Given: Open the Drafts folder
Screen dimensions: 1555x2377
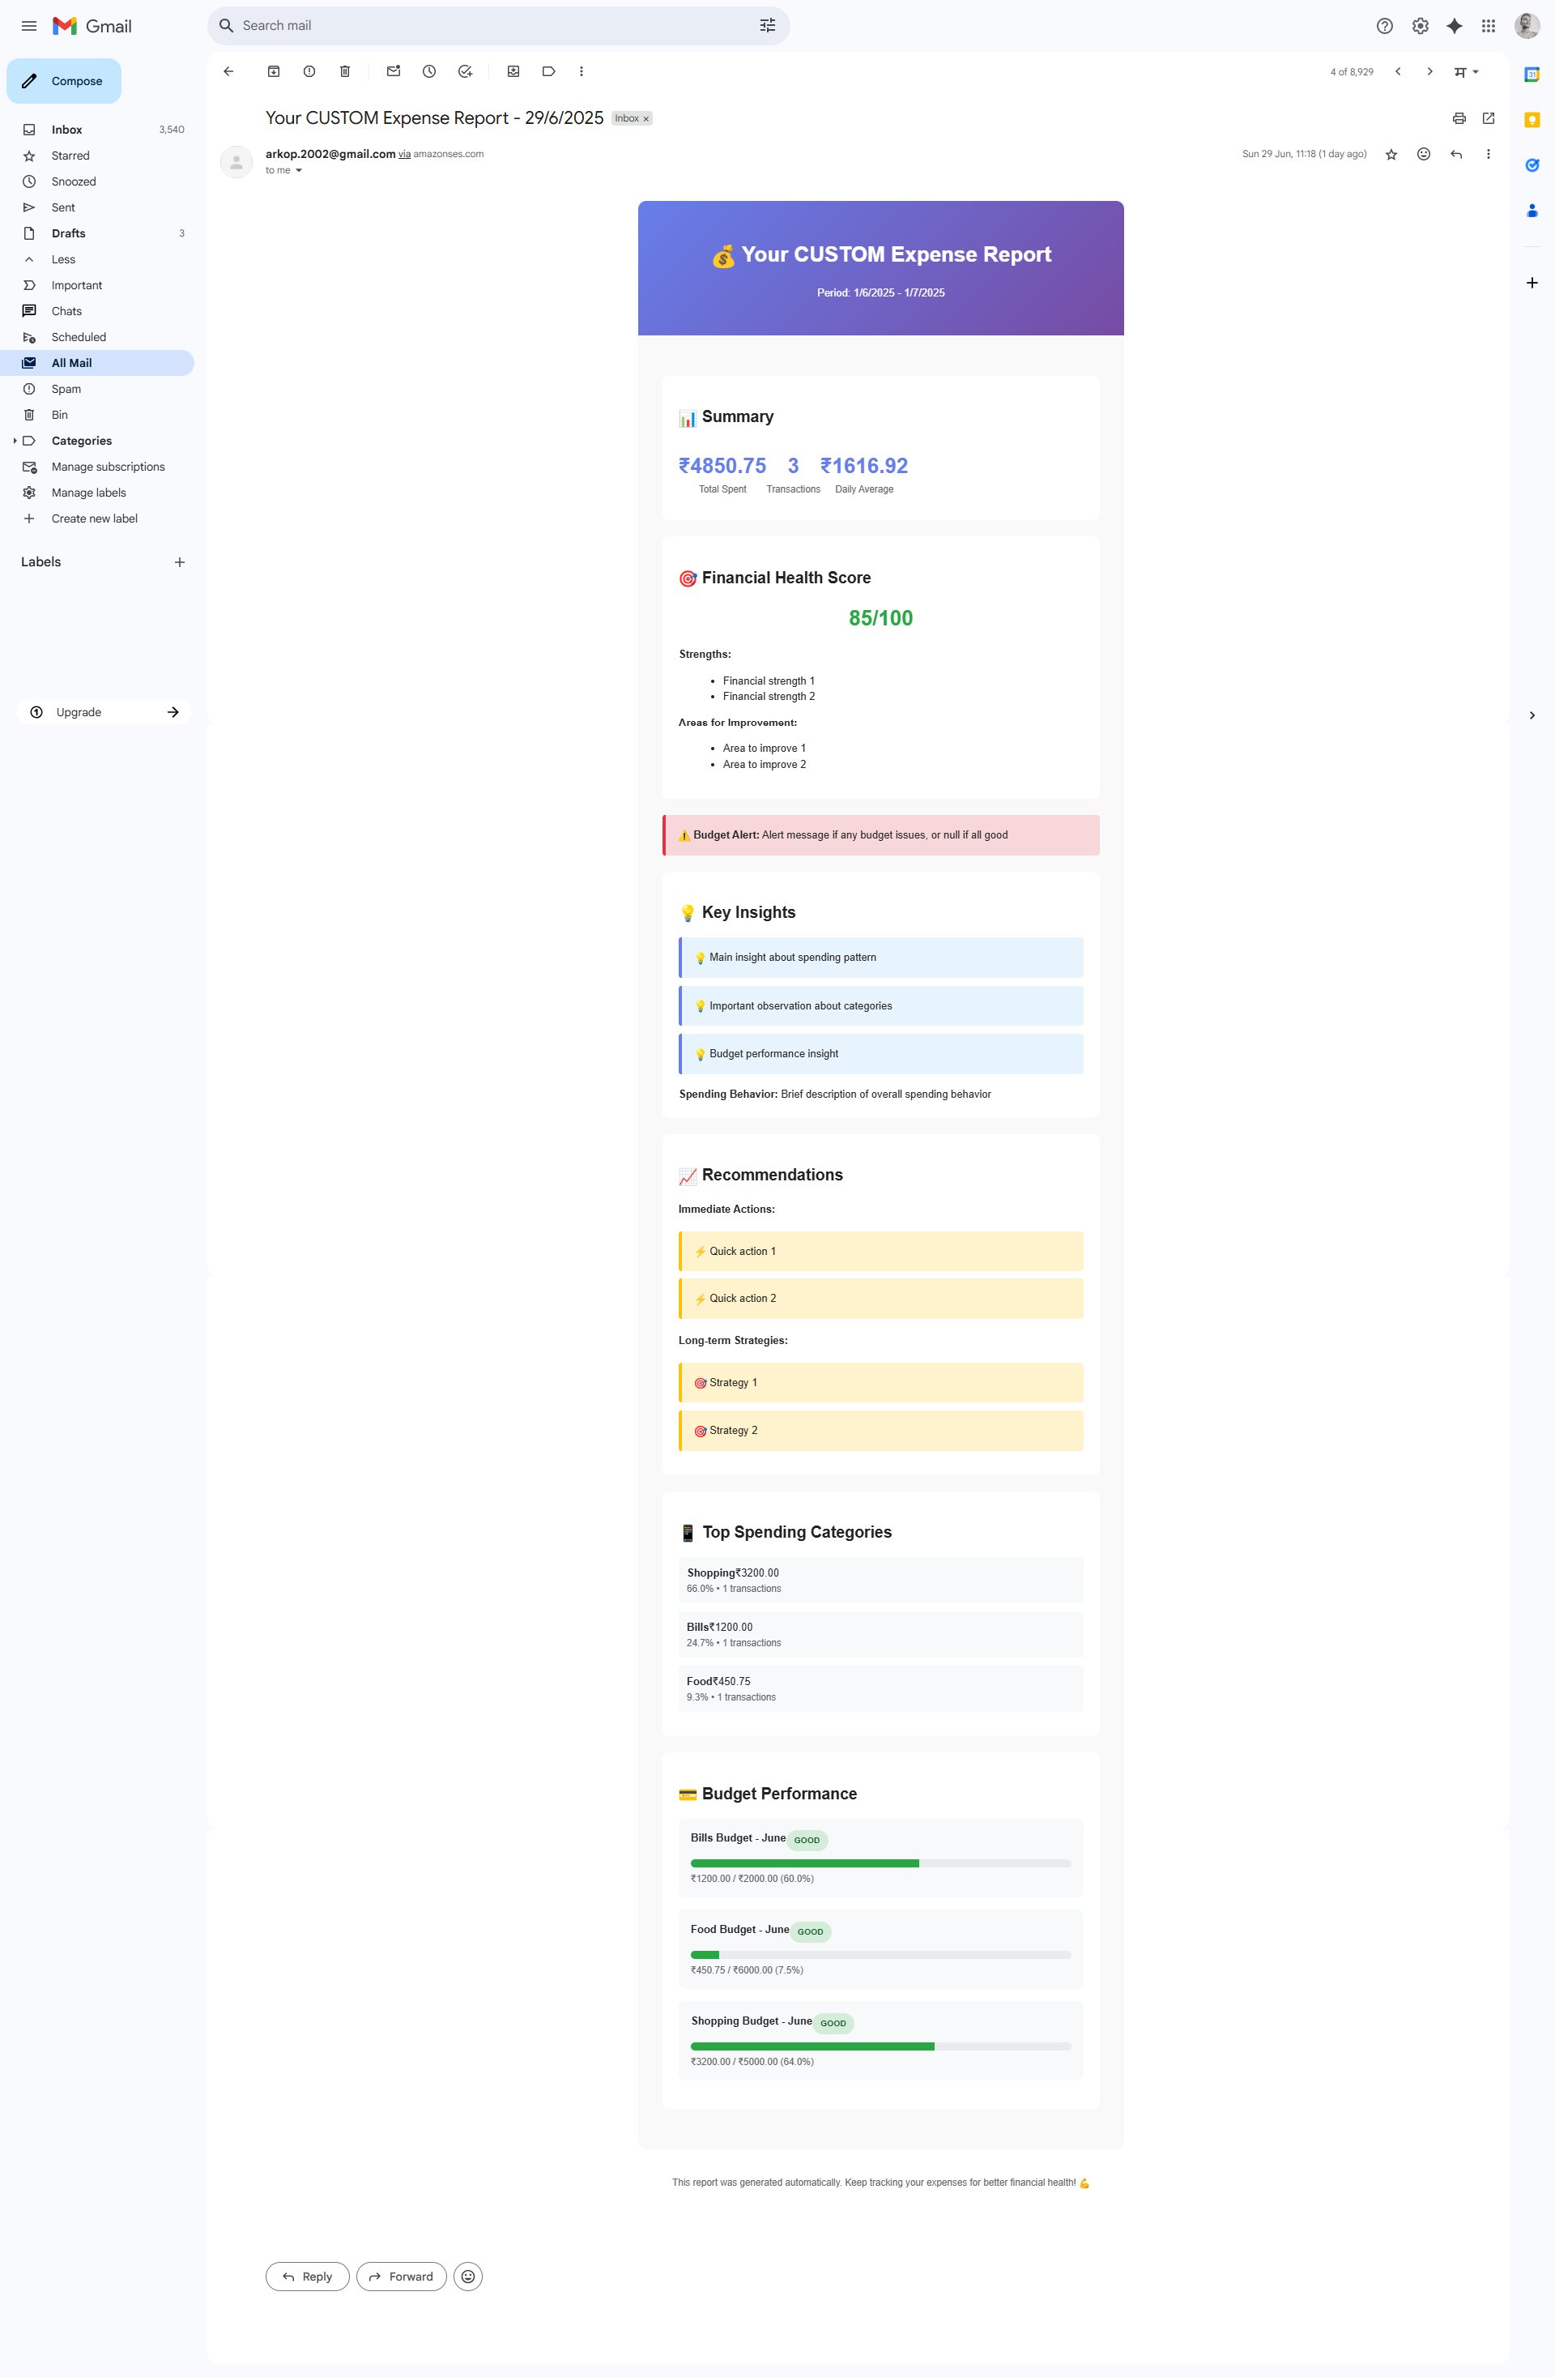Looking at the screenshot, I should click(x=69, y=233).
